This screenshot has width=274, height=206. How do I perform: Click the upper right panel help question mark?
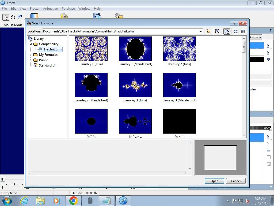click(271, 31)
